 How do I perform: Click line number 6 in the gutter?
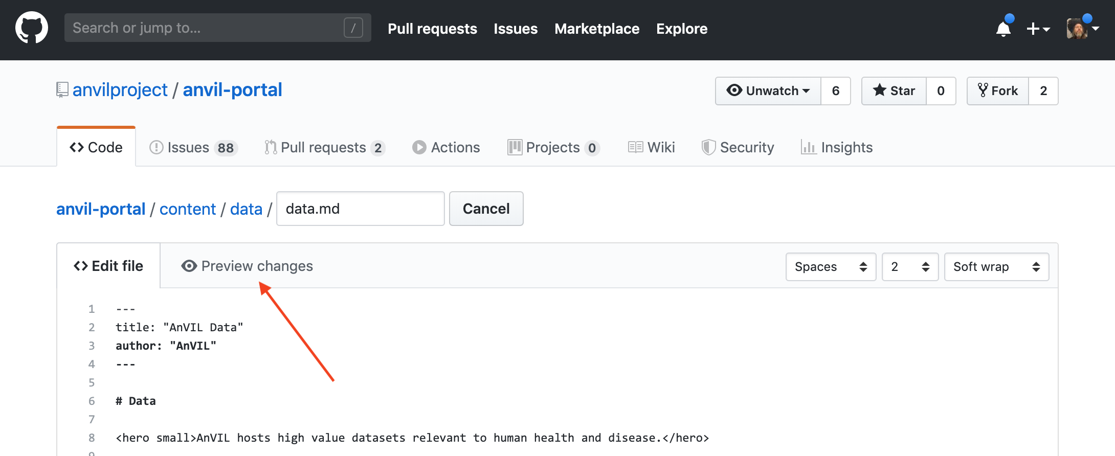pyautogui.click(x=92, y=401)
